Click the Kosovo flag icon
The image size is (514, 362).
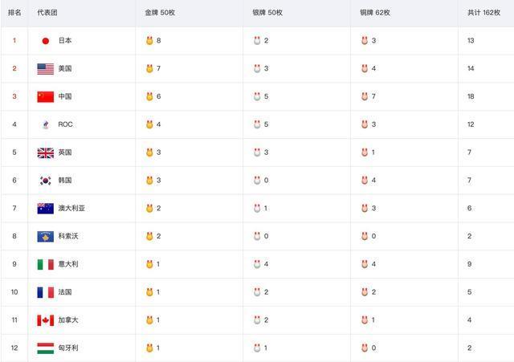[46, 237]
